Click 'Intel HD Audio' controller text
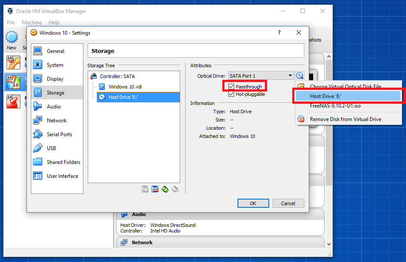This screenshot has width=406, height=262. [165, 231]
